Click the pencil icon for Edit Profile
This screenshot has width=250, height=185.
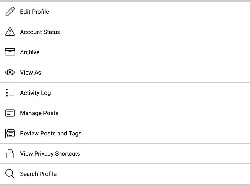(10, 12)
